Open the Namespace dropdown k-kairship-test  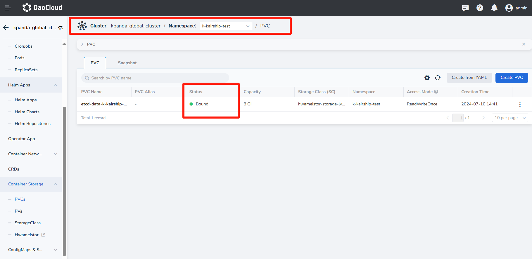[x=226, y=26]
